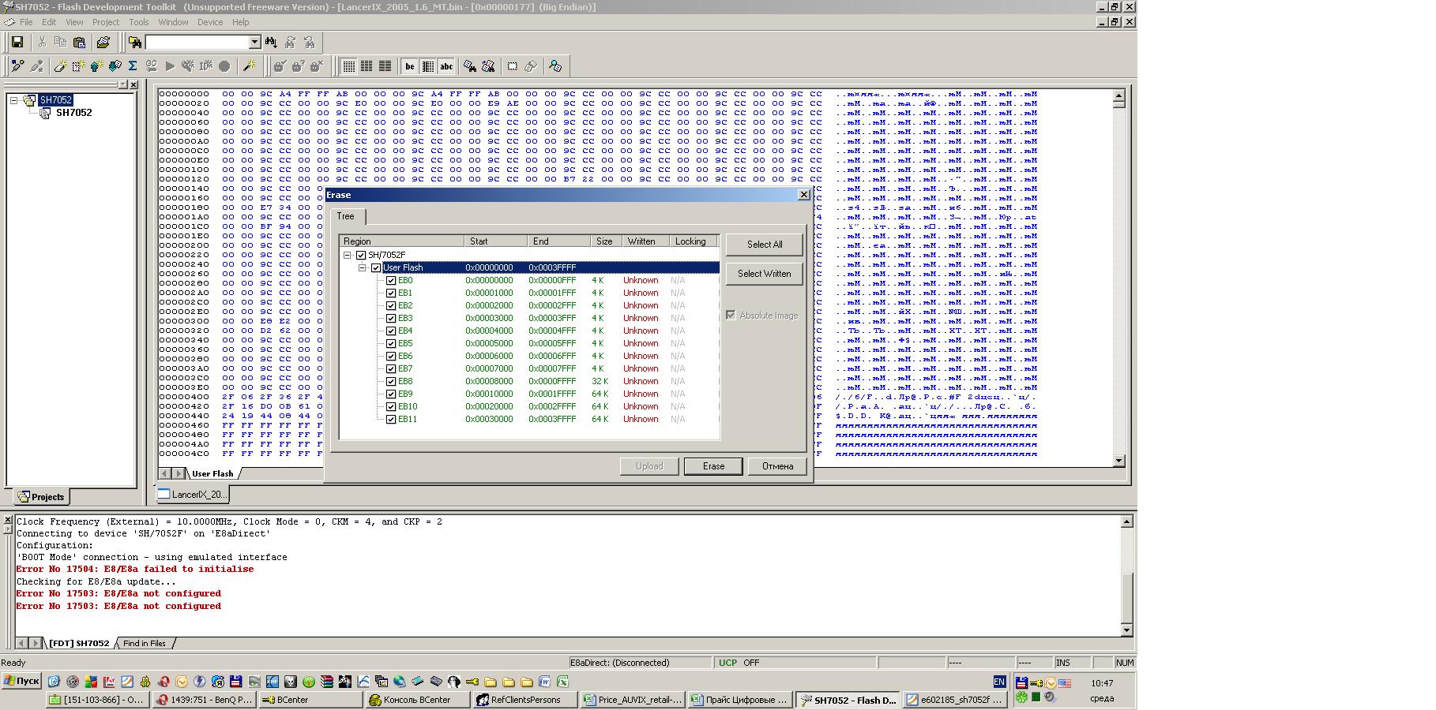Click the Paste clipboard icon
The image size is (1436, 710).
click(79, 43)
